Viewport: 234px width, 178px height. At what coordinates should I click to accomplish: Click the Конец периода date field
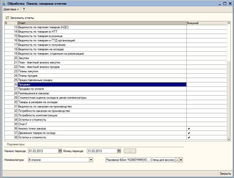[x=102, y=151]
